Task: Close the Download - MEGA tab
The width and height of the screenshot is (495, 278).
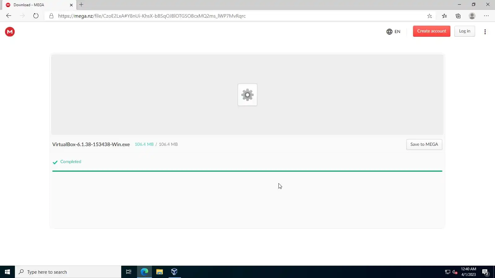Action: [71, 5]
